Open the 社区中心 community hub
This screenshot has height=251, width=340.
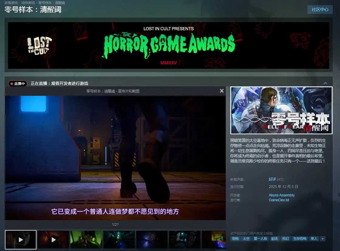(320, 9)
